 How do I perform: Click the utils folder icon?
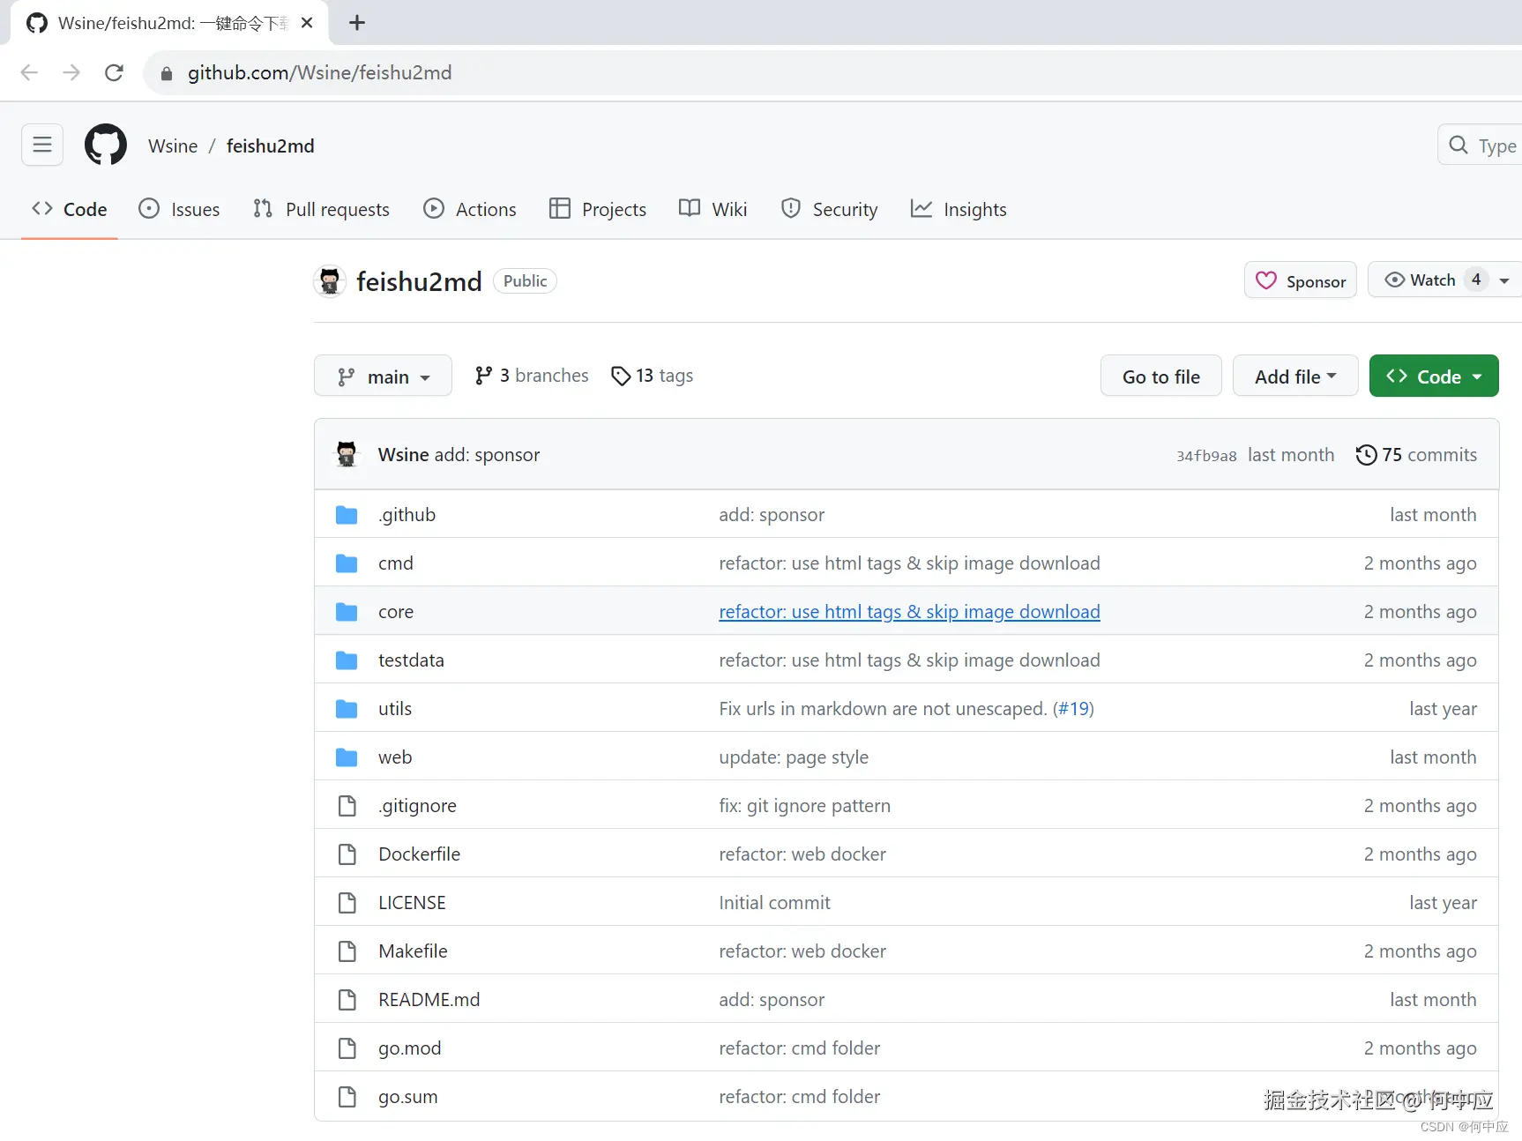tap(347, 709)
